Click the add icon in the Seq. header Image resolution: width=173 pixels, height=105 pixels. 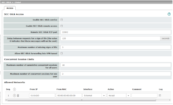pos(15,89)
